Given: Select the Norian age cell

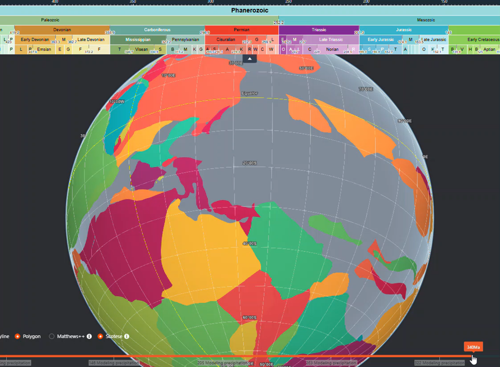Looking at the screenshot, I should 332,50.
